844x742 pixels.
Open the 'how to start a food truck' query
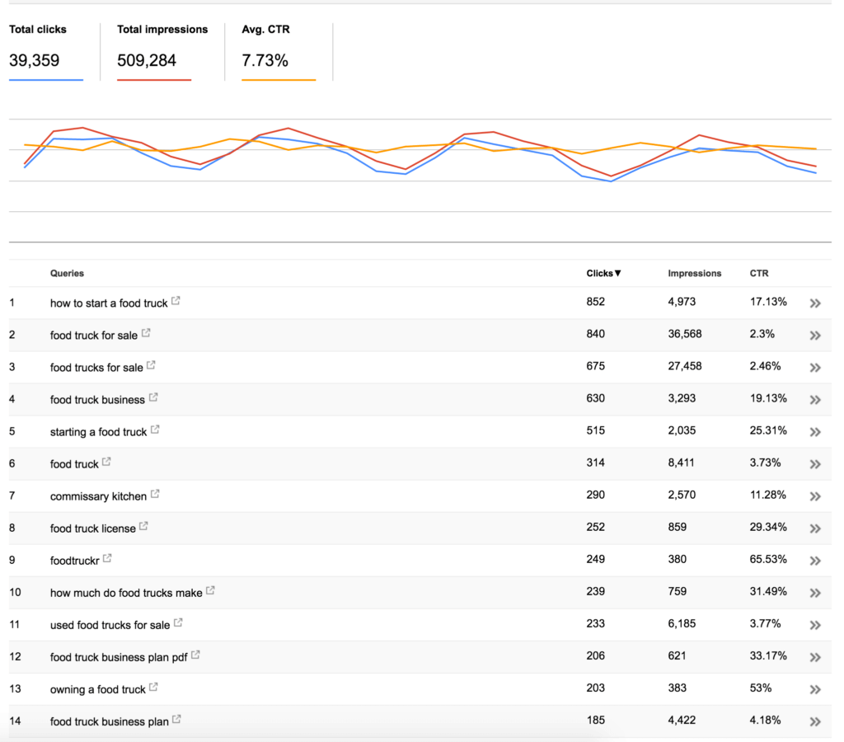pyautogui.click(x=109, y=303)
